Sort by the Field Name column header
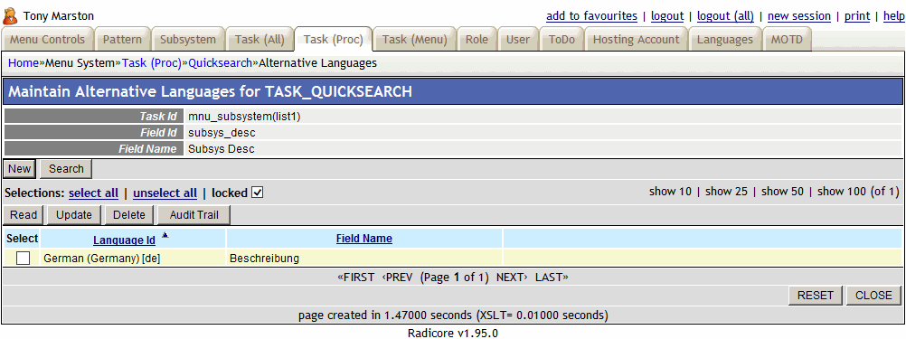Viewport: 906px width, 339px height. 364,238
